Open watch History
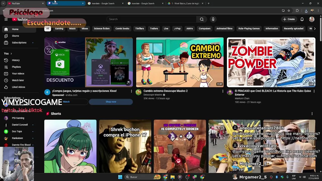Screen dimensions: 322x181 coord(19,60)
